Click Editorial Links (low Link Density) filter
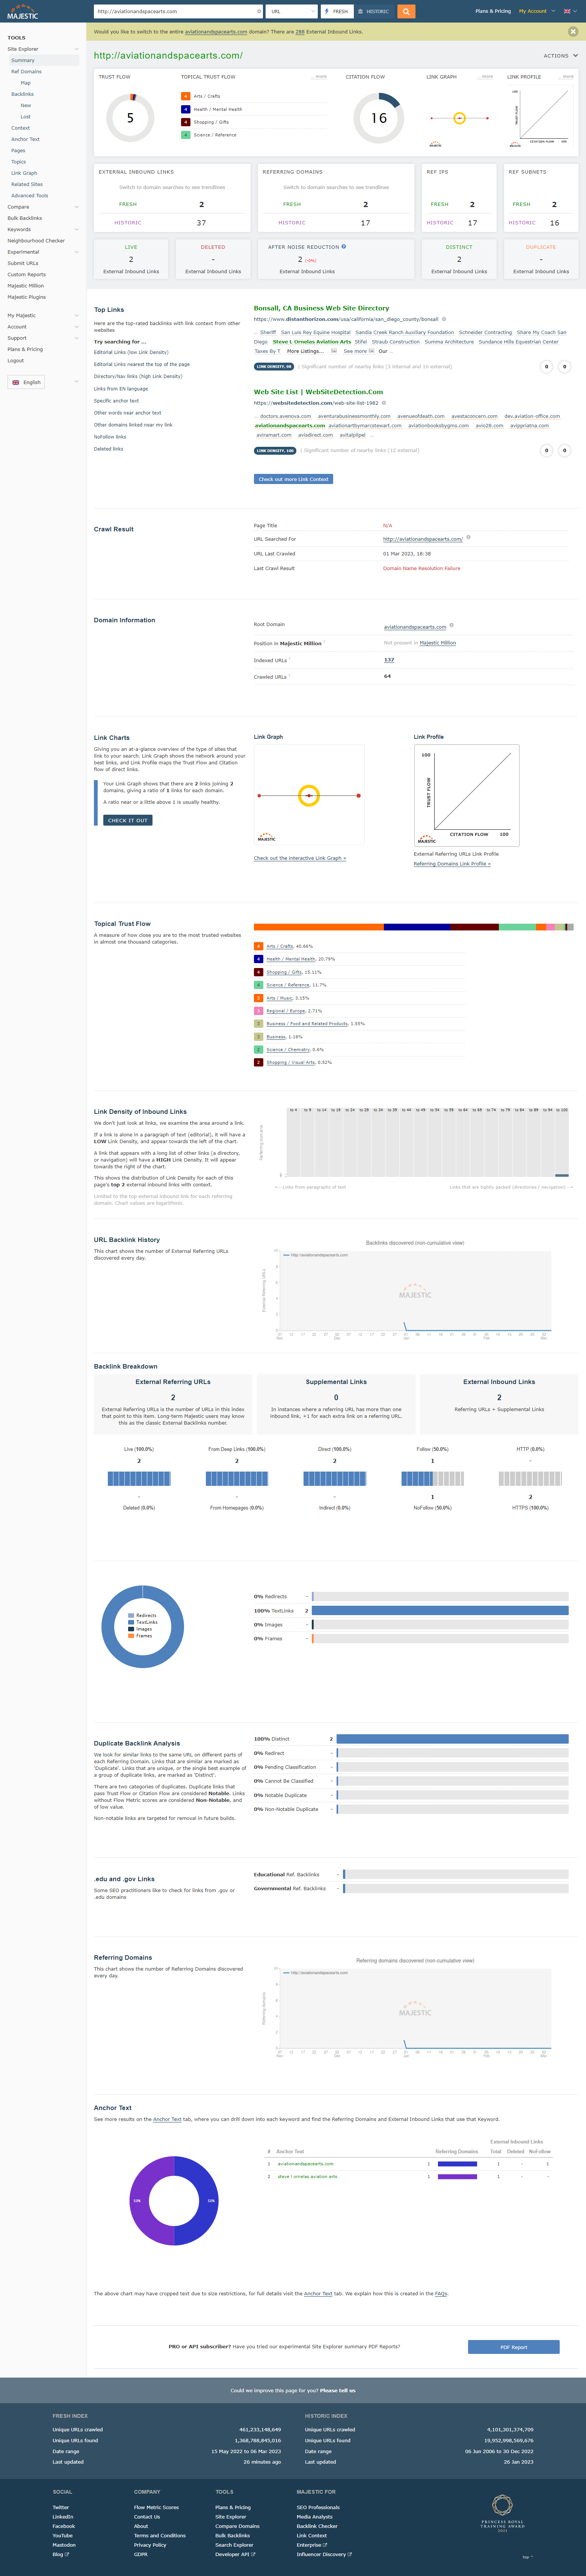Viewport: 586px width, 2576px height. click(131, 352)
